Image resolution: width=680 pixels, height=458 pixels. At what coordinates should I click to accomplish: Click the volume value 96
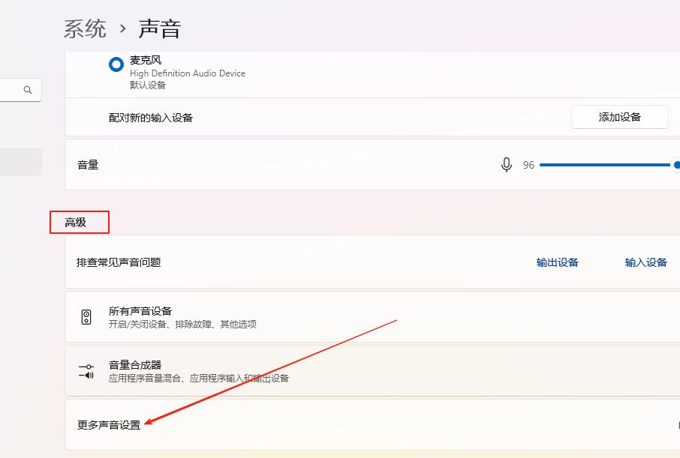pyautogui.click(x=528, y=165)
